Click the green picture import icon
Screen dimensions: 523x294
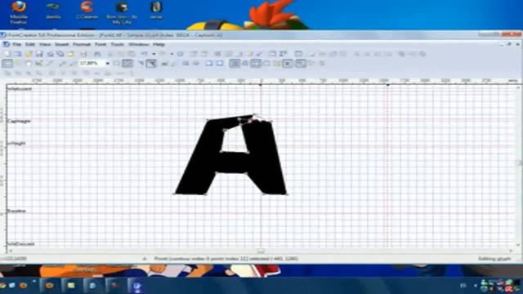pyautogui.click(x=164, y=64)
